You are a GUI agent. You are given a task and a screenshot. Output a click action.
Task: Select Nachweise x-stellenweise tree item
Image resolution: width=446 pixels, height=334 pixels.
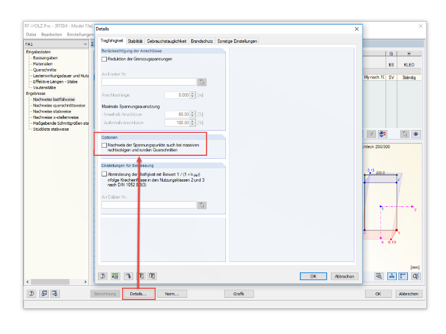[56, 117]
